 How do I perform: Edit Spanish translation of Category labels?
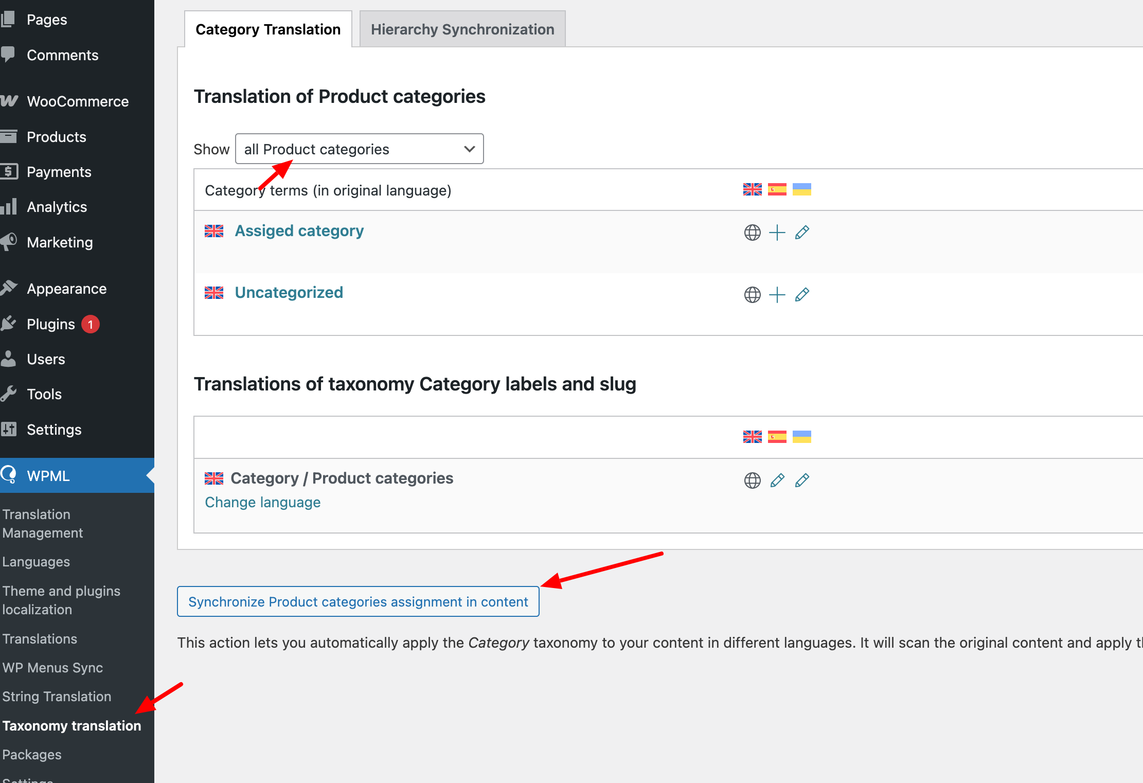pyautogui.click(x=777, y=481)
